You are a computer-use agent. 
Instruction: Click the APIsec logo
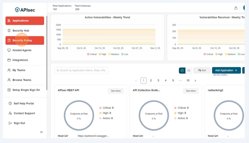(x=25, y=10)
